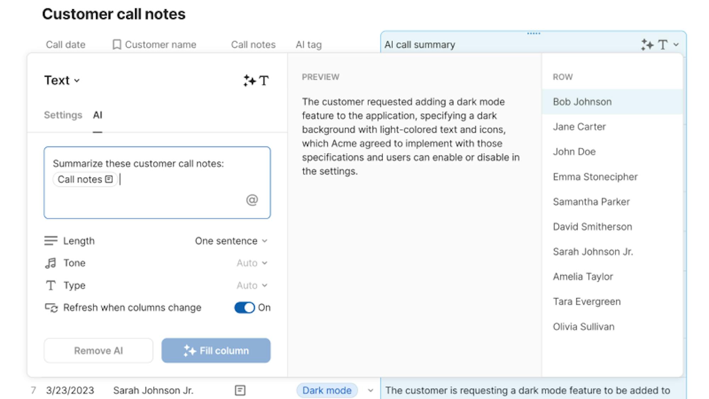This screenshot has width=709, height=399.
Task: Select Jane Carter in the row list
Action: point(579,127)
